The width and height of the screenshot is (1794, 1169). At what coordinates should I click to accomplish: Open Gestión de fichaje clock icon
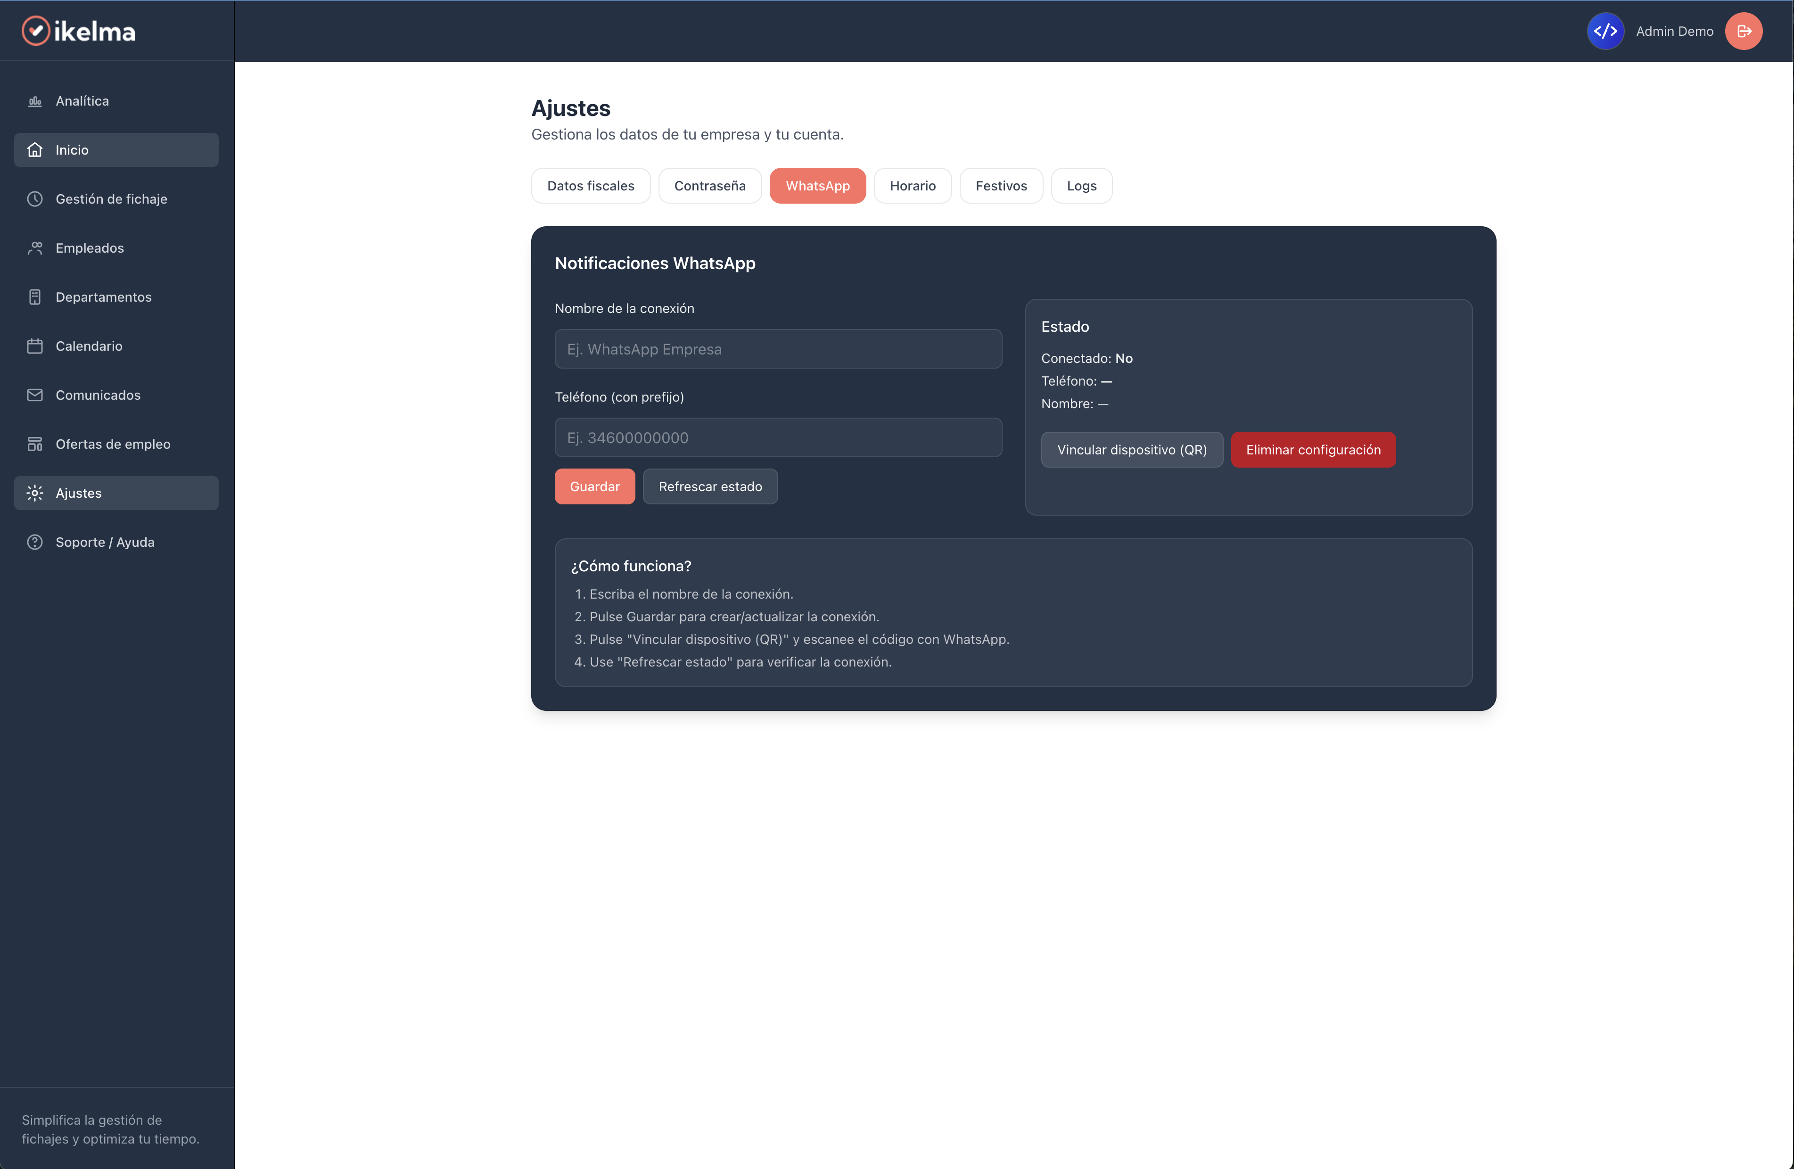[35, 199]
